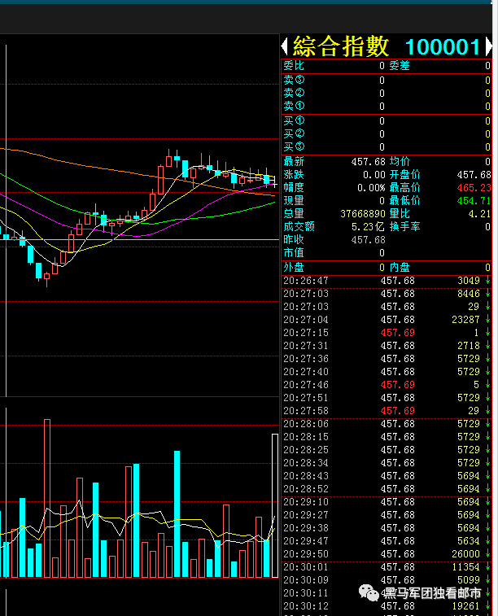The height and width of the screenshot is (616, 498).
Task: Click volume 5099 at 20:30:09
Action: click(469, 580)
